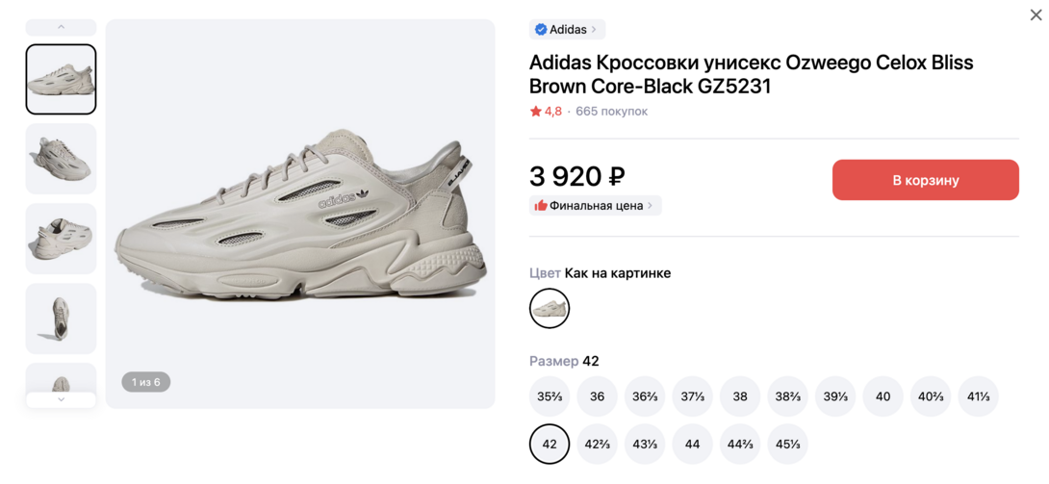
Task: Show the fourth top-view shoe thumbnail
Action: pos(61,318)
